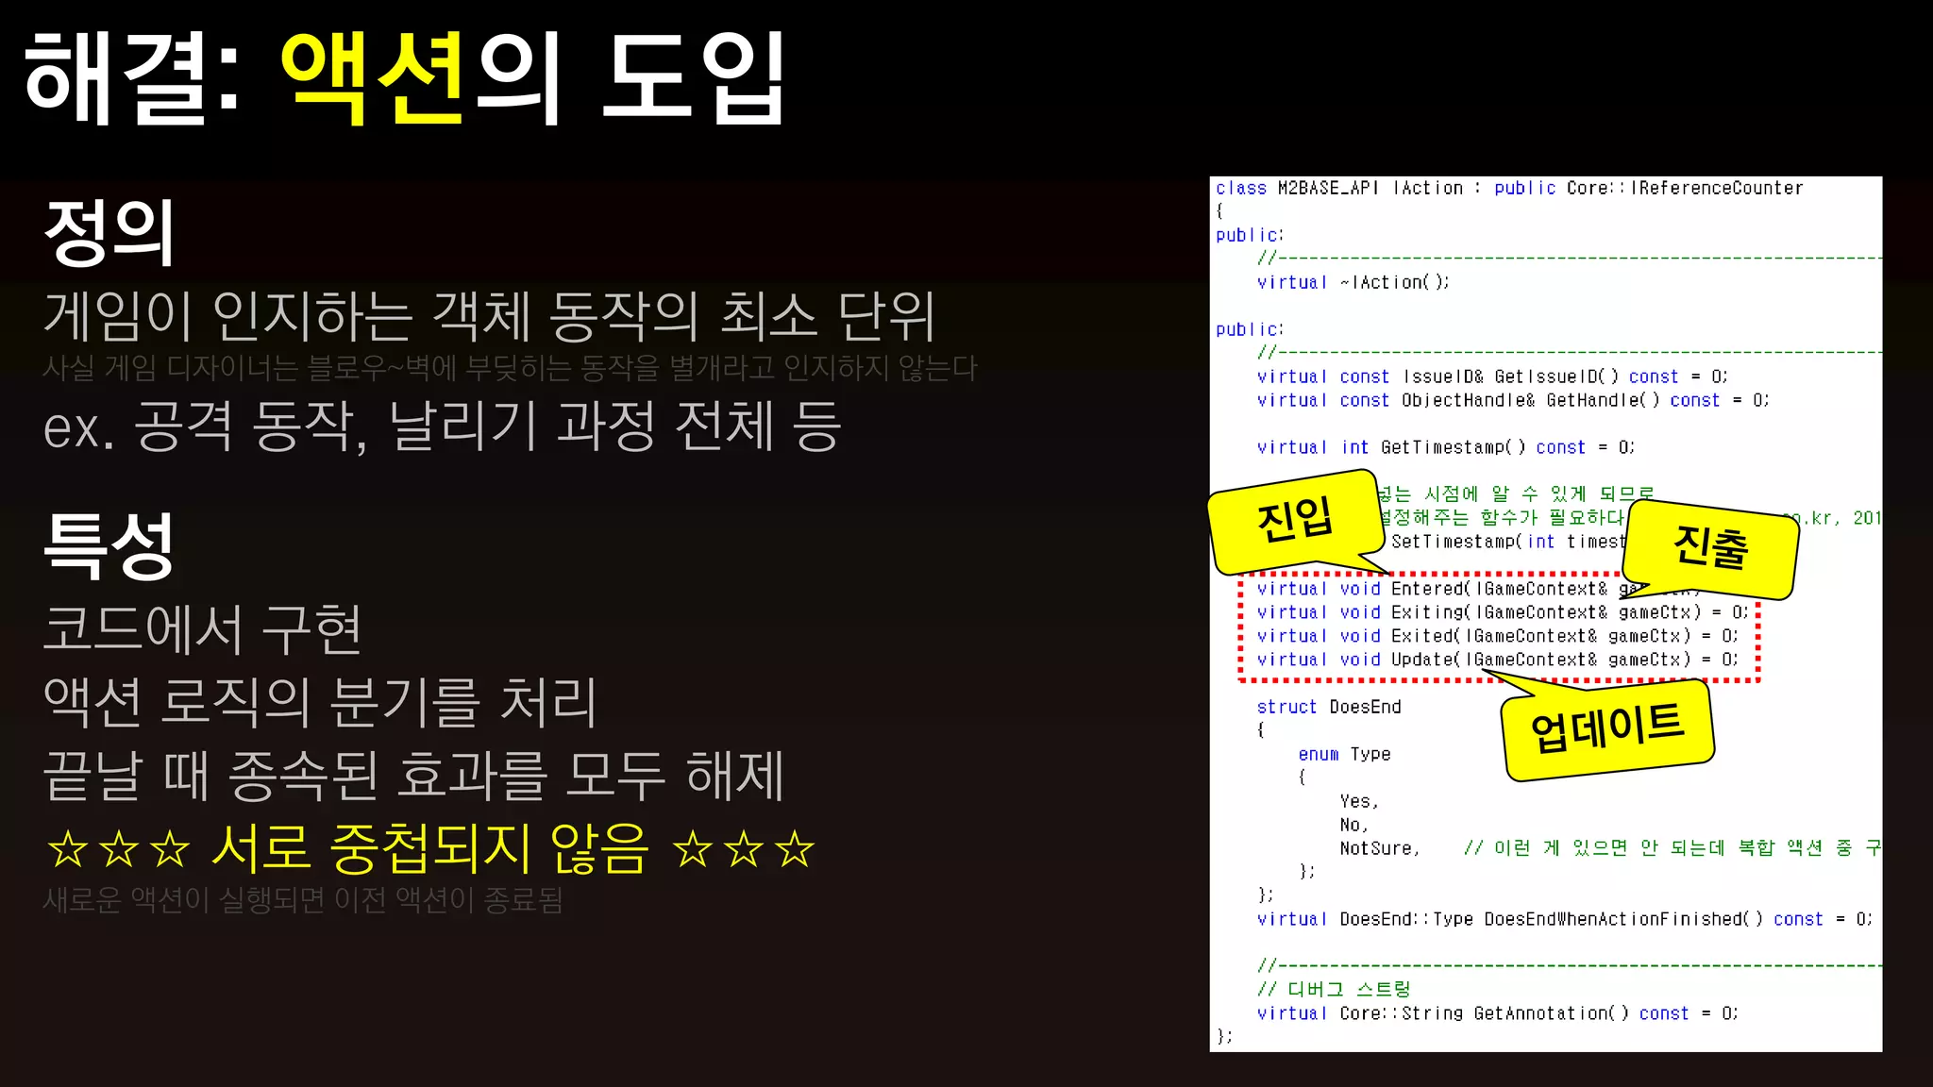Click the code line 'Core::String GetAnnotation() const = 0;'
Viewport: 1933px width, 1087px height.
click(x=1497, y=1013)
